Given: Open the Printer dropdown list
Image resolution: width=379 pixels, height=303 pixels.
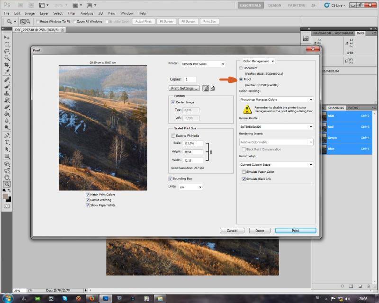Looking at the screenshot, I should point(203,64).
